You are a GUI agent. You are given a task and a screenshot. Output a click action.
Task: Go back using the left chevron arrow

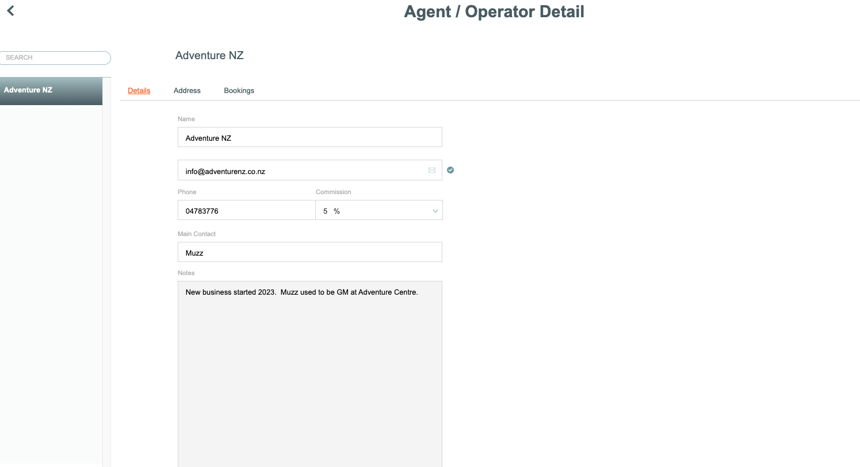point(10,10)
